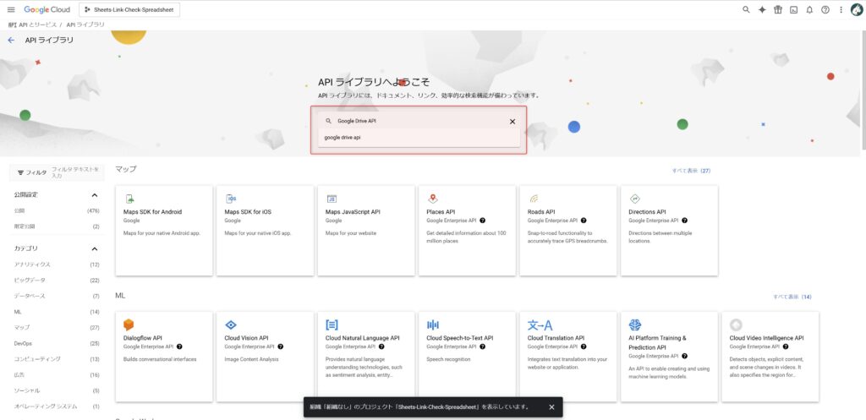Collapse the カテゴリ filter section
Image resolution: width=866 pixels, height=420 pixels.
click(94, 248)
